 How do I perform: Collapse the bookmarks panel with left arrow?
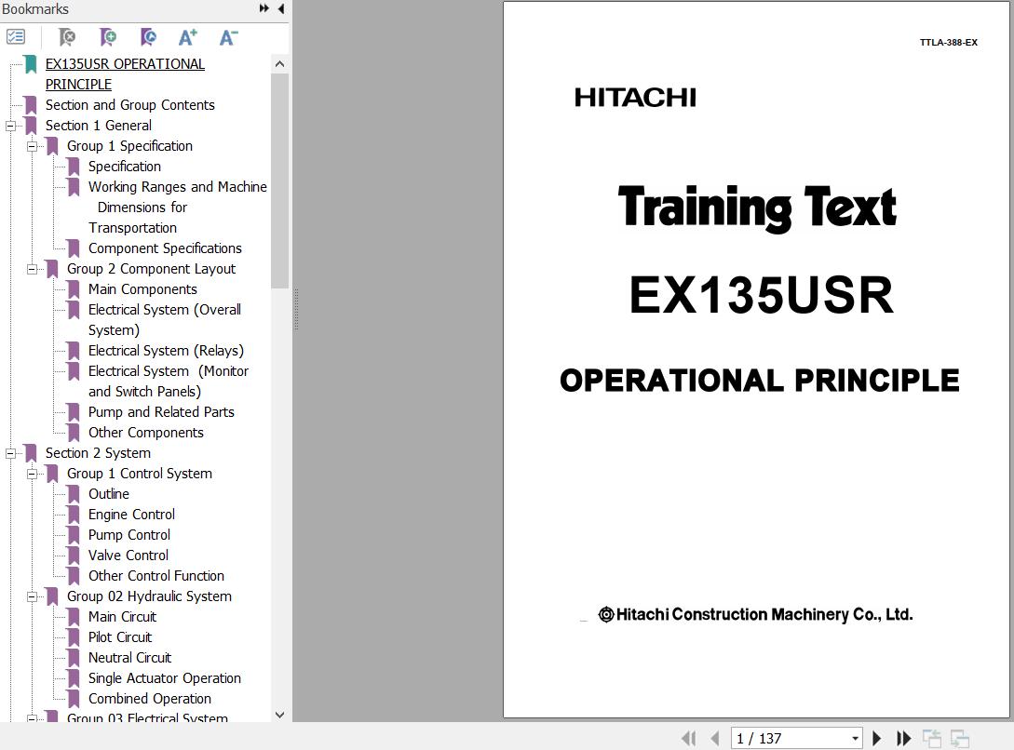pyautogui.click(x=280, y=8)
